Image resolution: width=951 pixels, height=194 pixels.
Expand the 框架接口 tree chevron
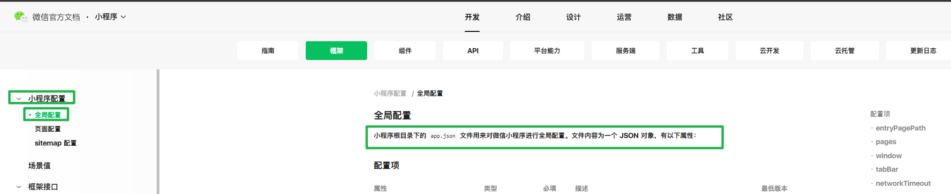coord(19,187)
